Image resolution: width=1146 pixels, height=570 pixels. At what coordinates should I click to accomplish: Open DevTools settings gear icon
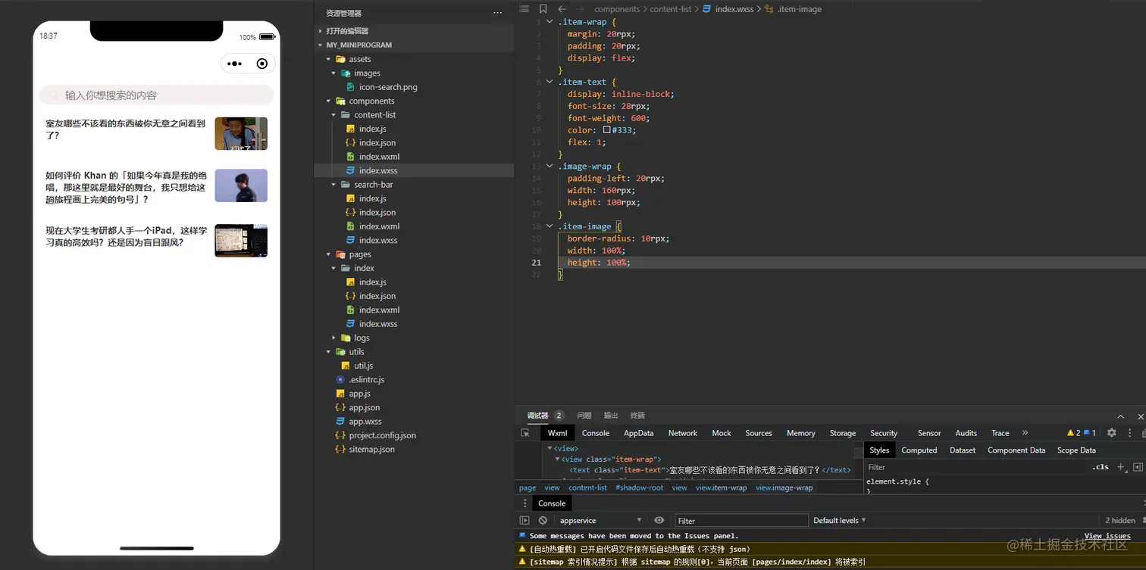pyautogui.click(x=1111, y=433)
